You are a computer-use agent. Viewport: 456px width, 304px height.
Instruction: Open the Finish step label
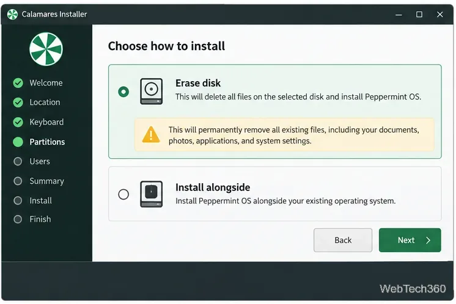[x=40, y=219]
